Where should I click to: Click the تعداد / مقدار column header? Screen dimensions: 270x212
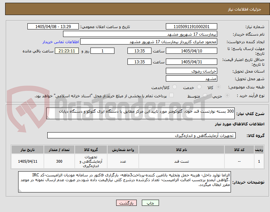[59, 150]
